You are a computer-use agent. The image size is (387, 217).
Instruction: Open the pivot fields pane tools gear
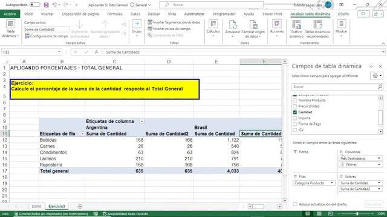click(x=377, y=76)
